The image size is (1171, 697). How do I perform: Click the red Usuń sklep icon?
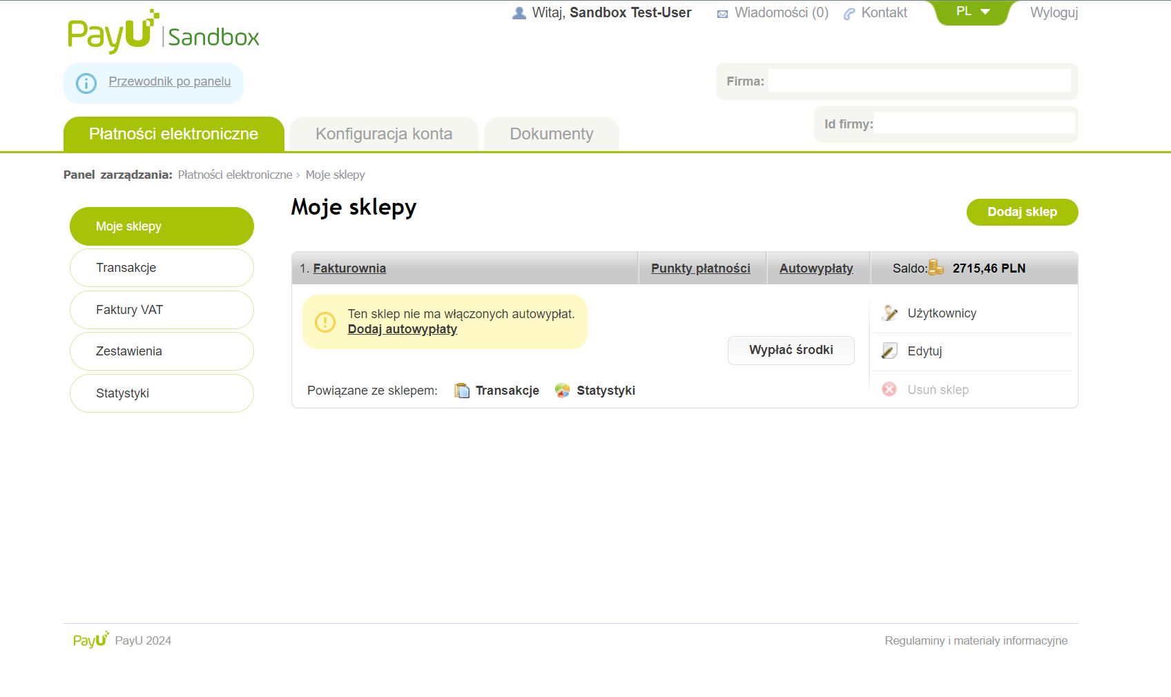click(x=889, y=389)
